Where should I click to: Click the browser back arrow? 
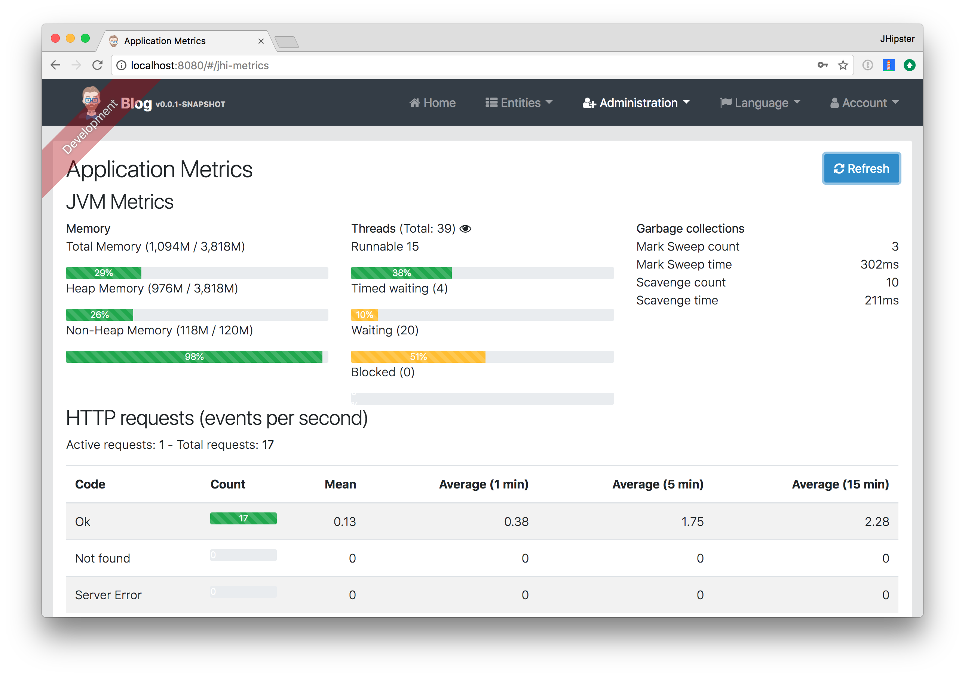(x=55, y=65)
